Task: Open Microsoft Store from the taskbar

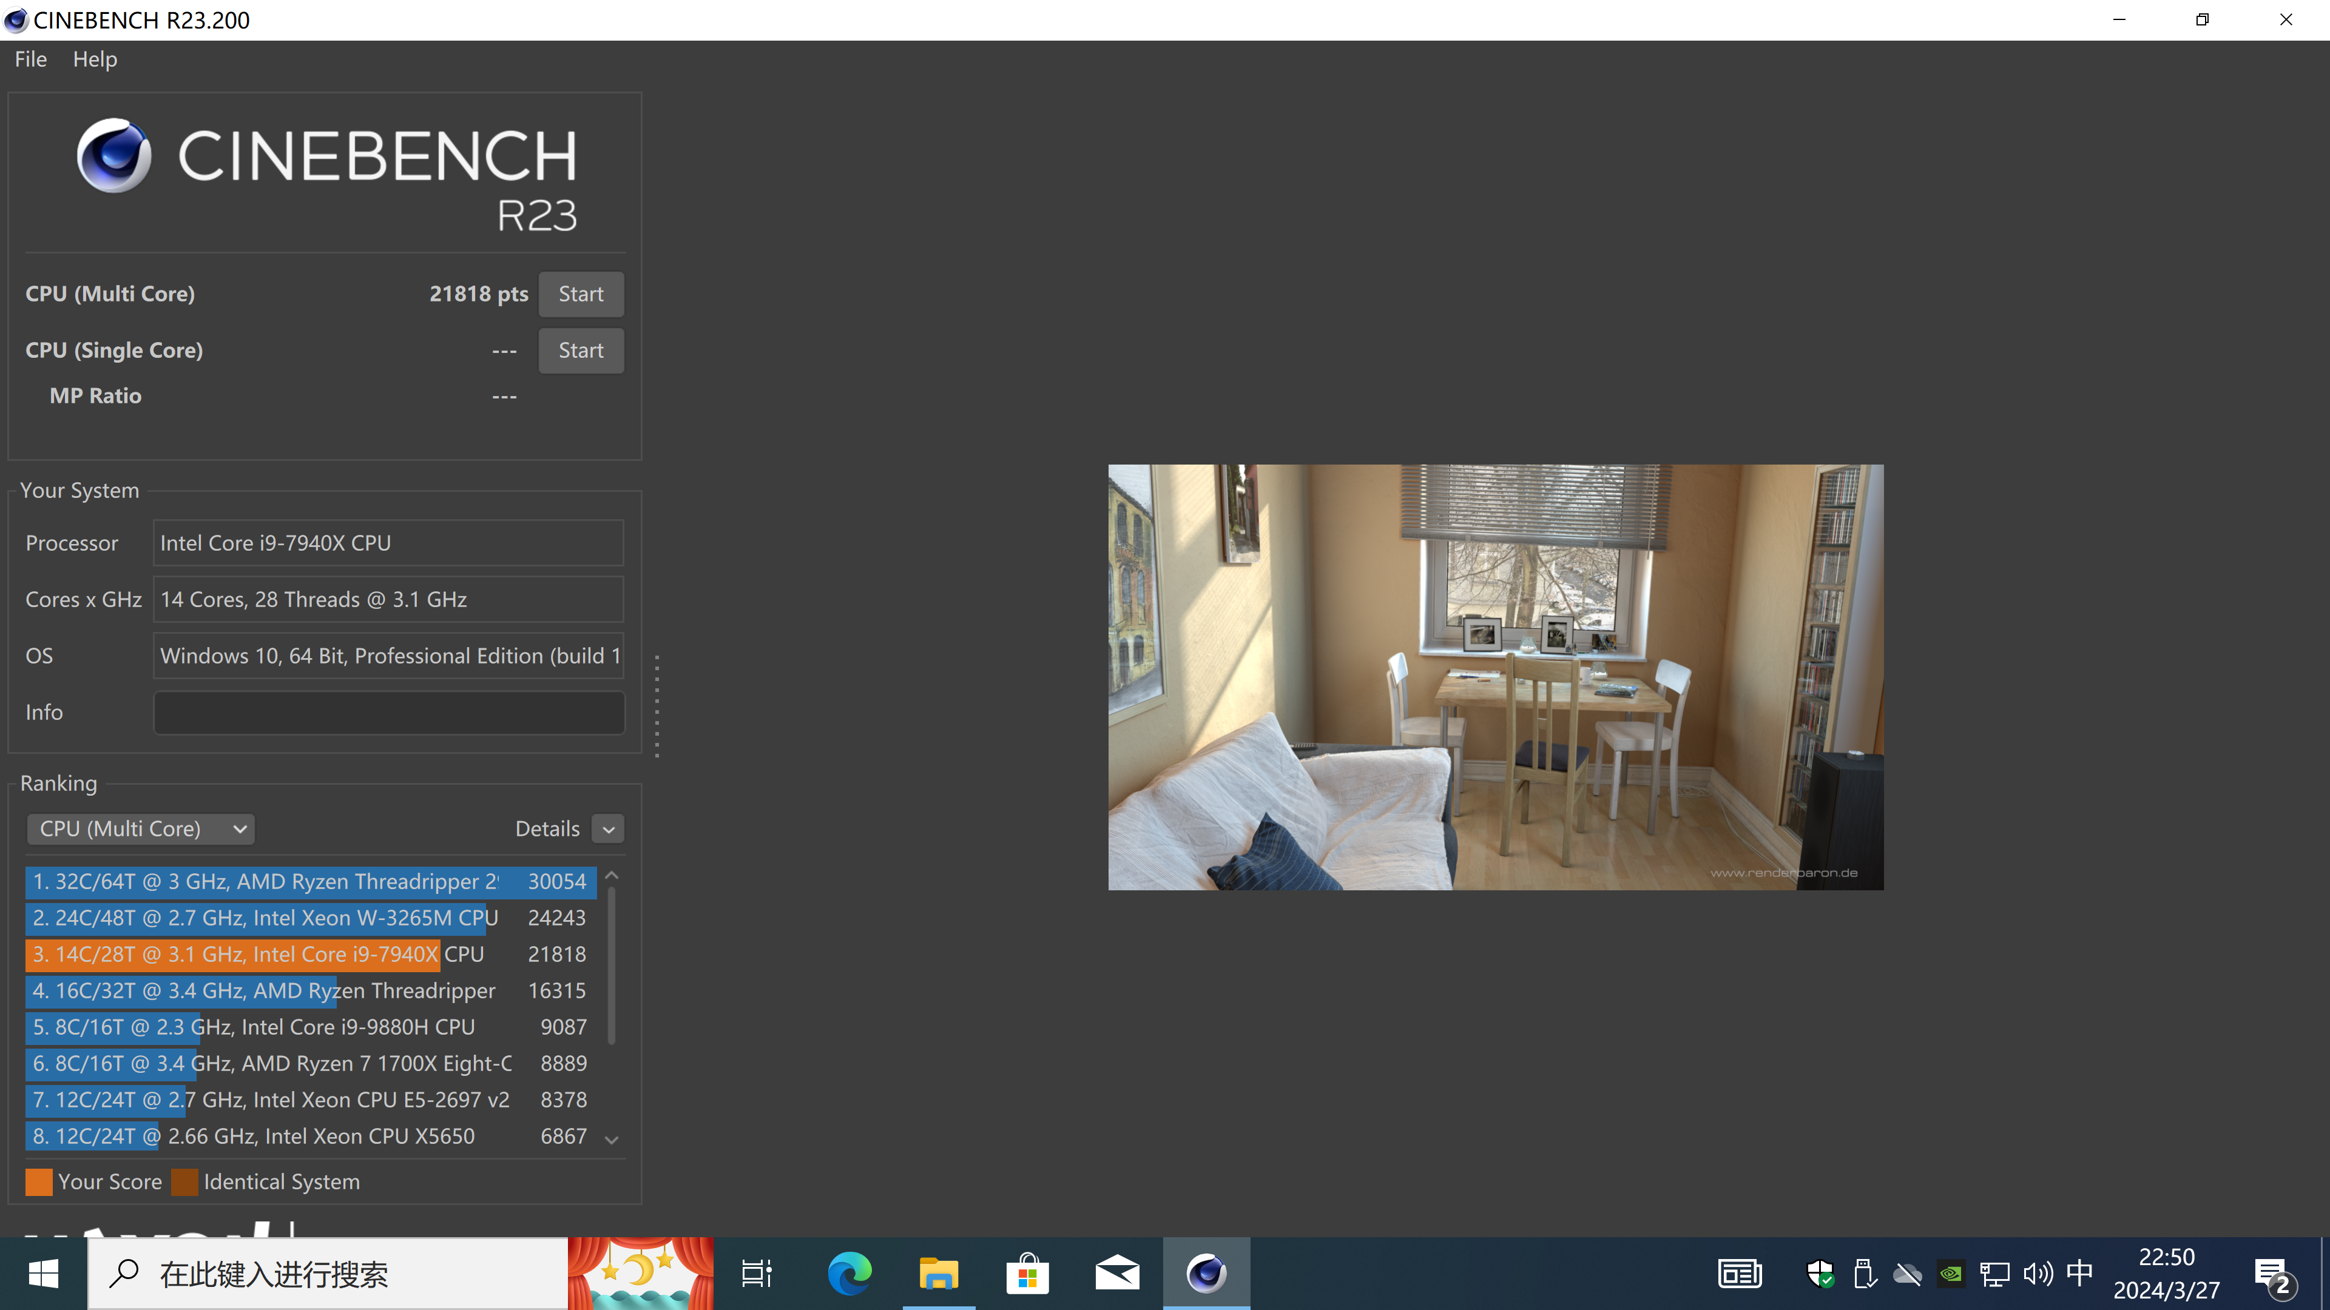Action: click(1027, 1274)
